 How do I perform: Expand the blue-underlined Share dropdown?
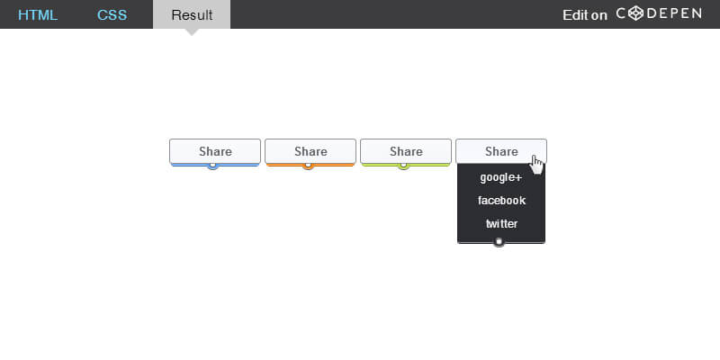tap(215, 151)
